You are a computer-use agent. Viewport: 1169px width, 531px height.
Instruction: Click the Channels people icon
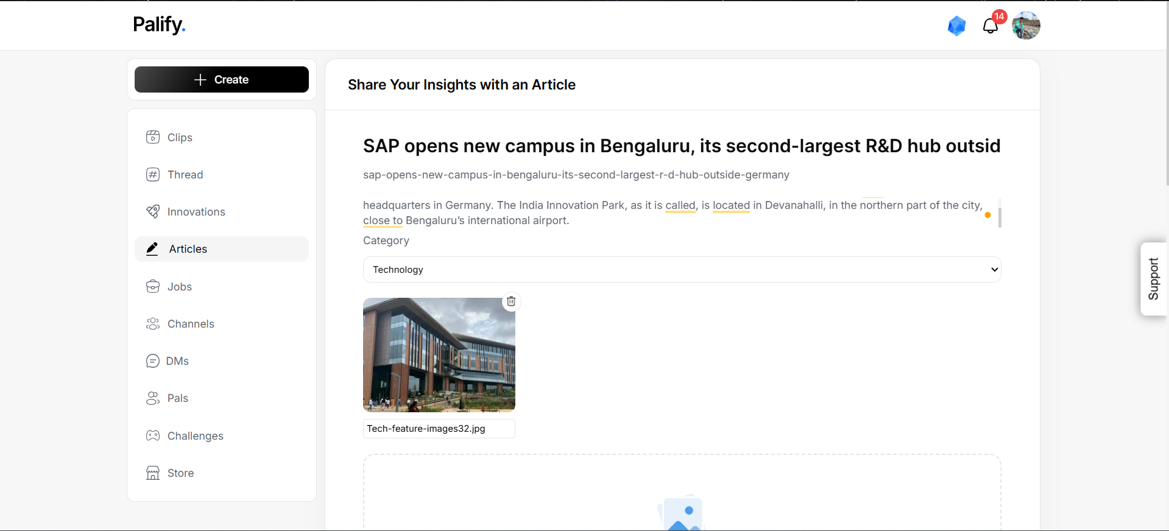point(153,324)
